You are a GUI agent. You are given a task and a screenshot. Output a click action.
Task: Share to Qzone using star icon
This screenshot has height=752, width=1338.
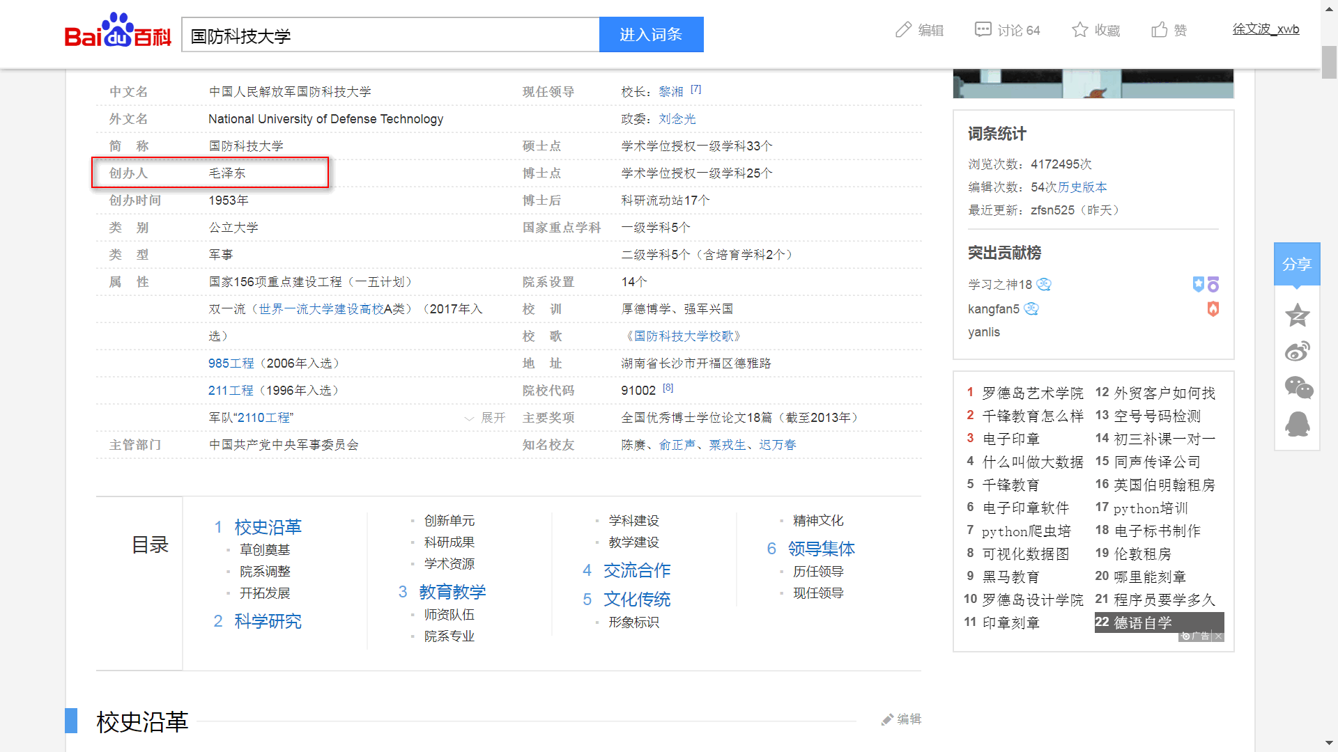click(x=1297, y=315)
